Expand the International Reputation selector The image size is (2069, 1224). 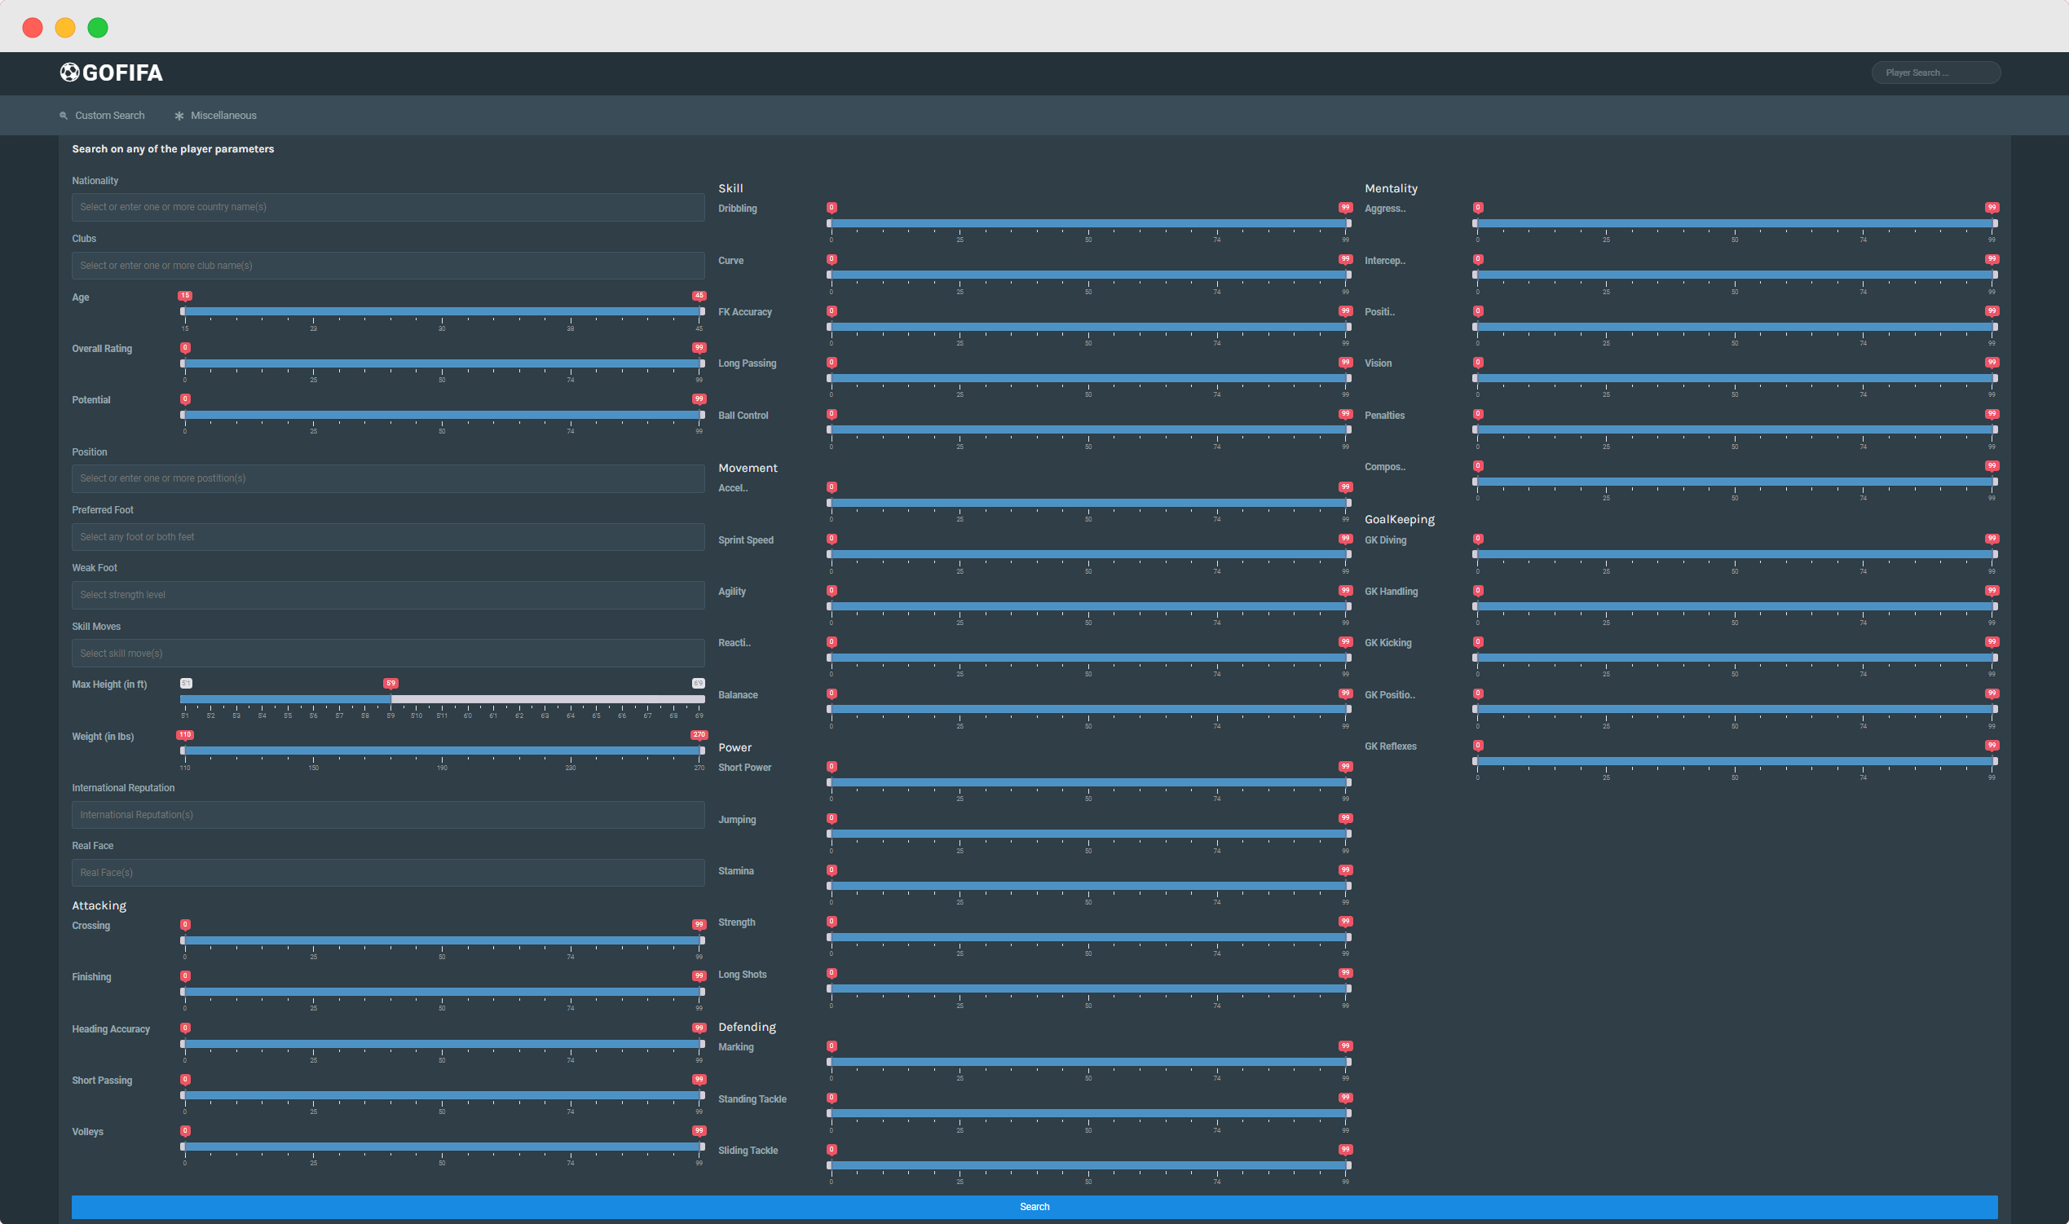point(388,815)
